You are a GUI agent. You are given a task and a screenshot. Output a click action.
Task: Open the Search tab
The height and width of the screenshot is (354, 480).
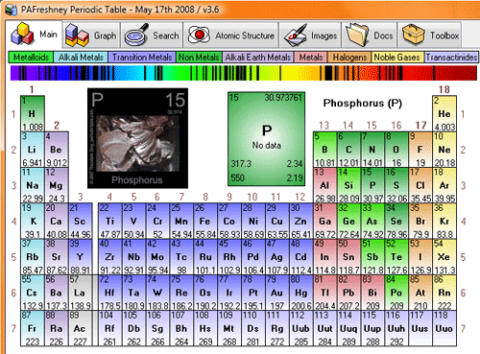point(152,35)
